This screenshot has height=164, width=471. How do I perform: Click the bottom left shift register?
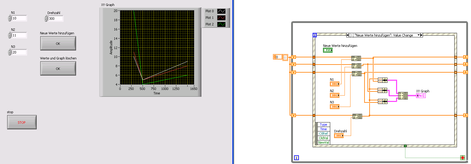tap(294, 115)
